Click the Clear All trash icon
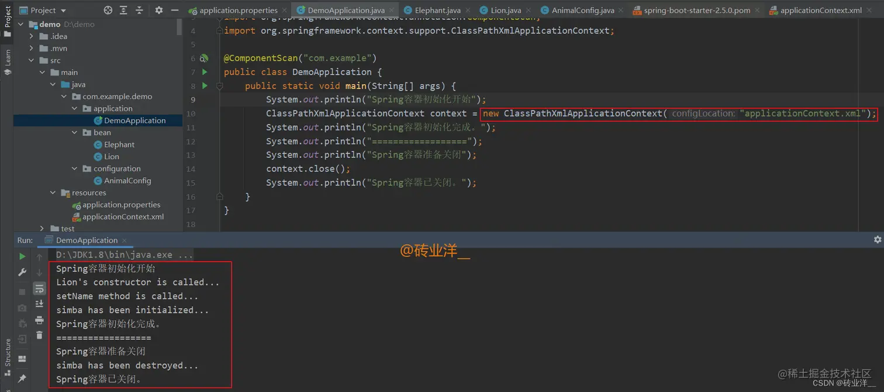 click(x=39, y=335)
